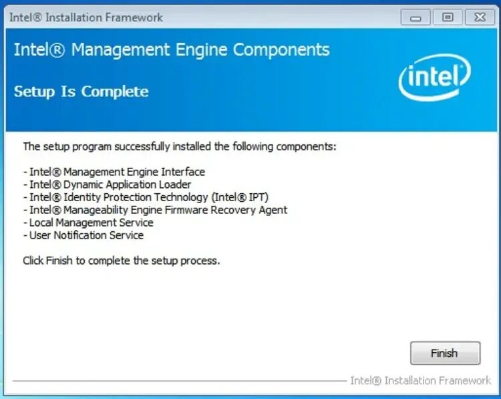This screenshot has height=399, width=501.
Task: Close the installer with the X button
Action: [x=480, y=17]
